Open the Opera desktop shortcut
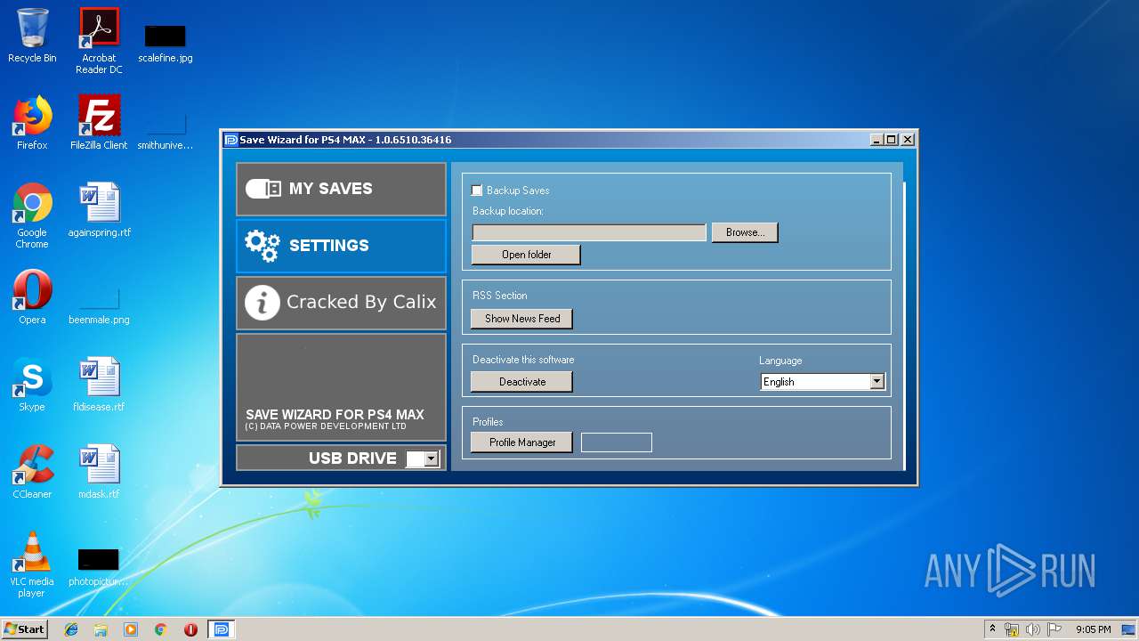1139x641 pixels. click(x=32, y=297)
